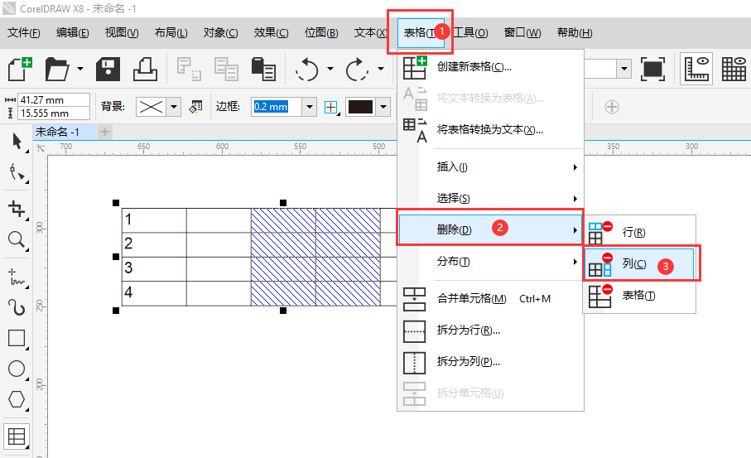Click the Publish/upload tray icon
751x458 pixels.
pos(145,69)
